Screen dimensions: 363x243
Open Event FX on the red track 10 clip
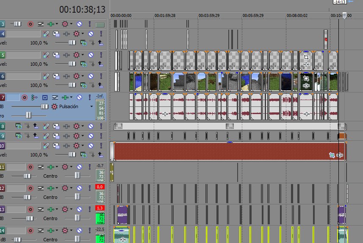(x=340, y=155)
